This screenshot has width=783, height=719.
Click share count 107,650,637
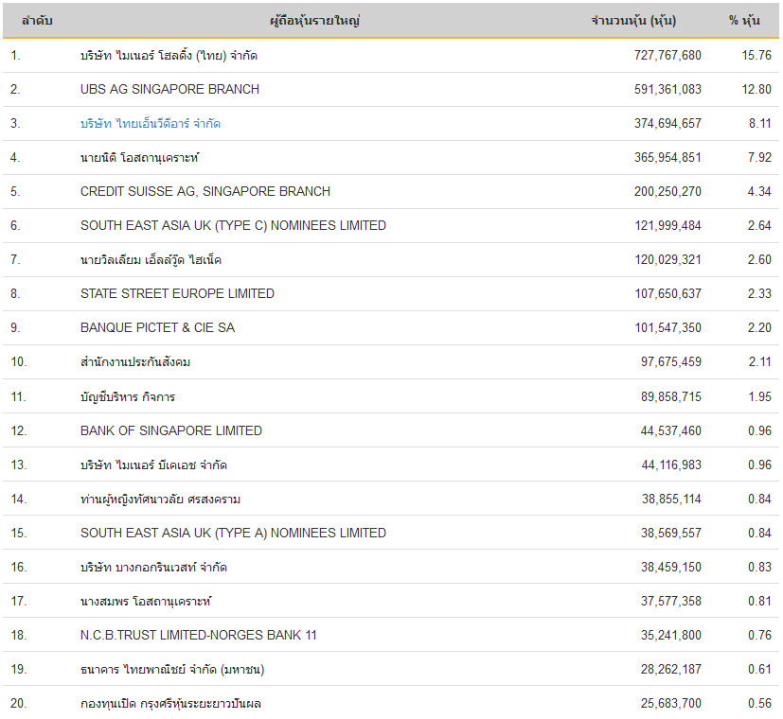tap(668, 293)
